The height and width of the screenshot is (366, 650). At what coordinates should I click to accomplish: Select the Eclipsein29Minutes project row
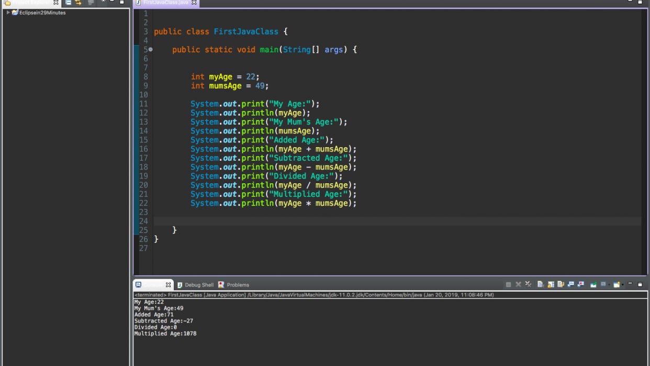65,13
